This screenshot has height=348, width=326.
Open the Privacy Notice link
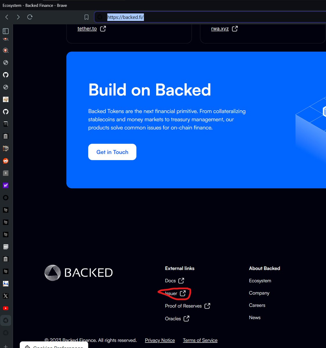(160, 340)
